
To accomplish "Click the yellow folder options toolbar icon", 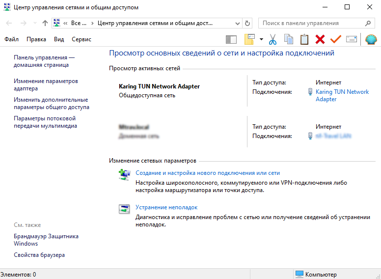I will (x=249, y=39).
